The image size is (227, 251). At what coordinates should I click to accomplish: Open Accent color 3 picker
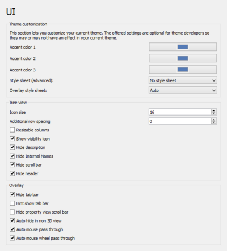tap(183, 70)
